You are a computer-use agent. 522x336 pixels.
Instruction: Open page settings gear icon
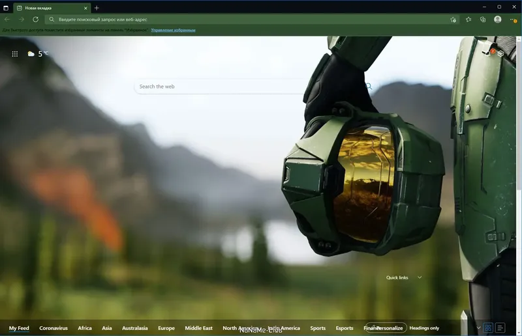tap(500, 53)
